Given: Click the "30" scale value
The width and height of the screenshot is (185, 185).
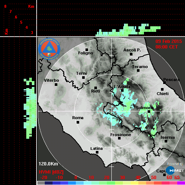Looking at the screenshot, I should point(122,178).
